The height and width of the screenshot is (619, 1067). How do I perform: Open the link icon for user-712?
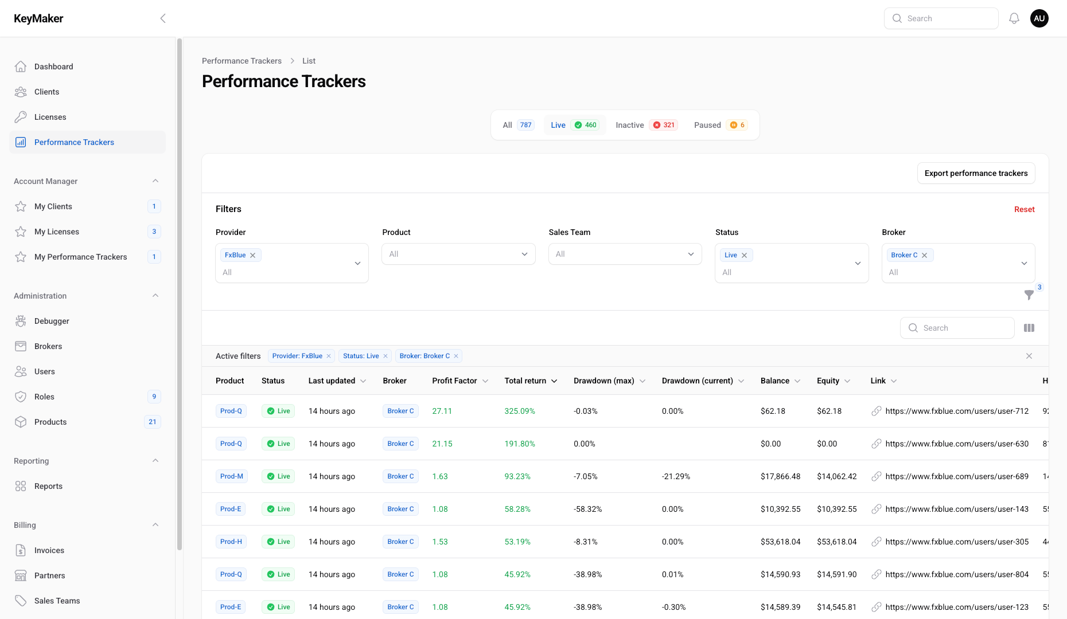(877, 411)
